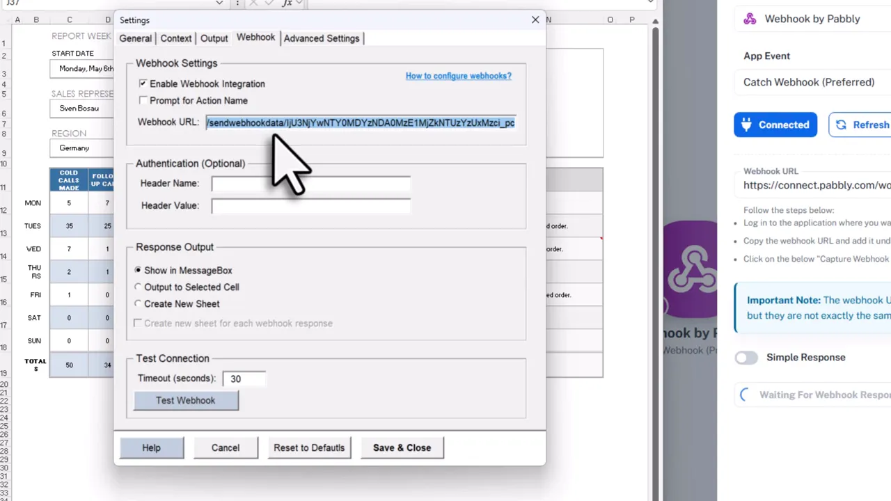The height and width of the screenshot is (501, 891).
Task: Click the plug icon on the Connected button
Action: coord(746,125)
